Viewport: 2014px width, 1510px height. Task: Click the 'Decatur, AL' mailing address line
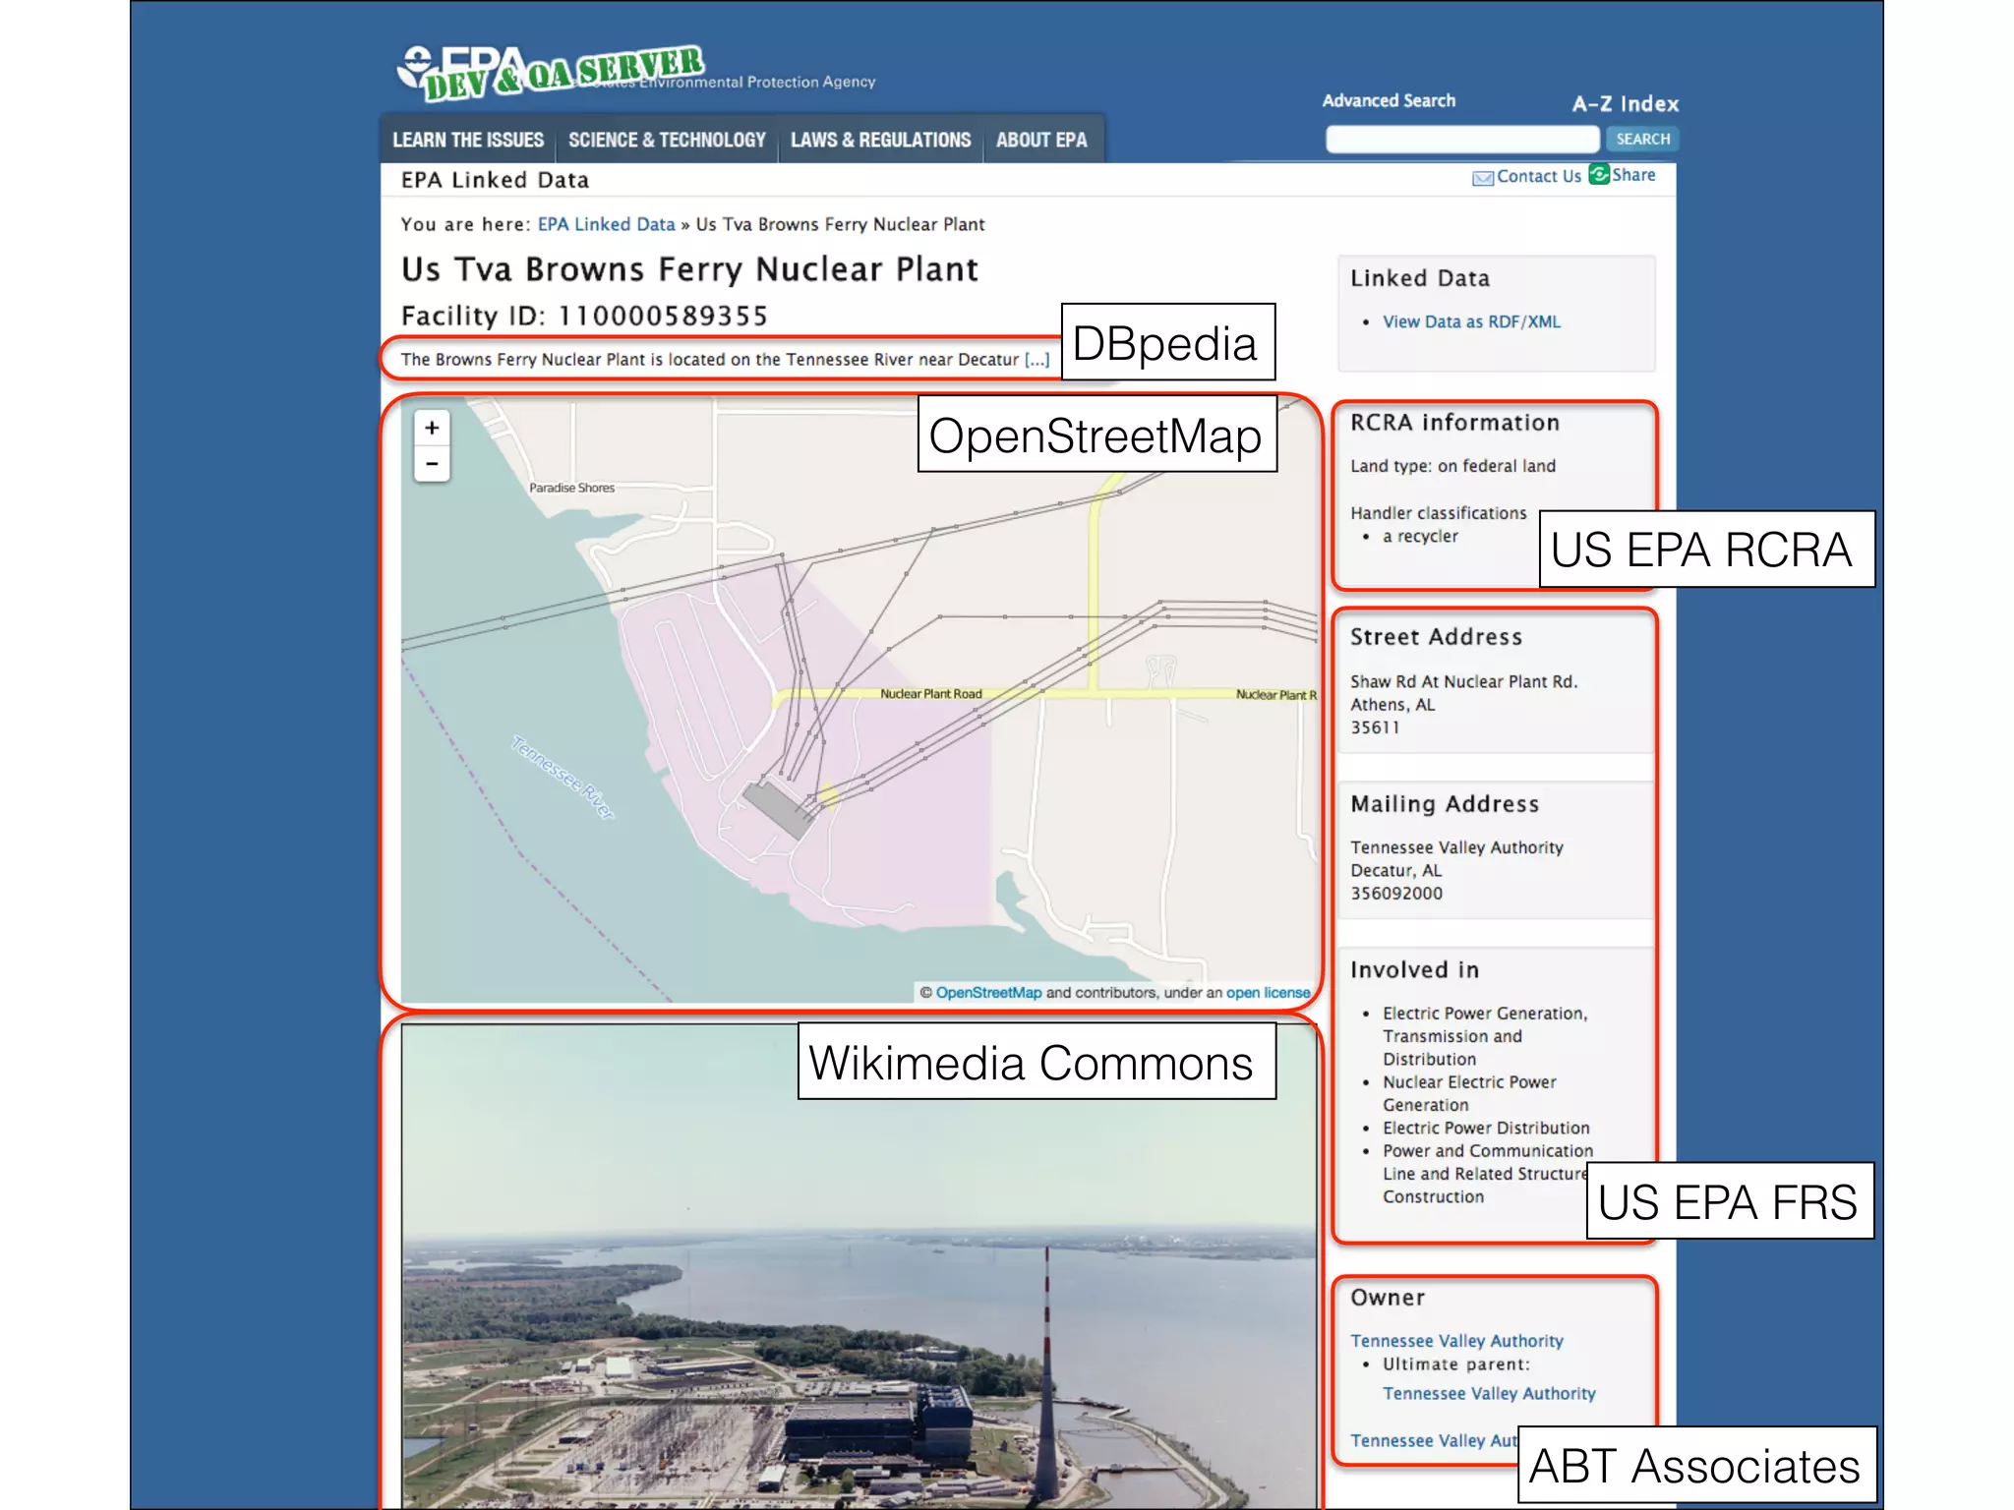pos(1395,871)
